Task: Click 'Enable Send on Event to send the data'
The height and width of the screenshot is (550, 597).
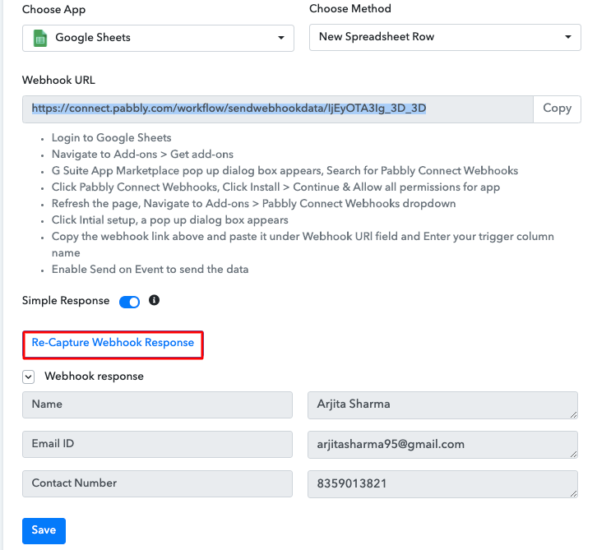Action: [150, 269]
